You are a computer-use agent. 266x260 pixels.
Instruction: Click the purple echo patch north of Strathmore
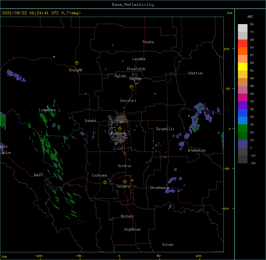[173, 180]
